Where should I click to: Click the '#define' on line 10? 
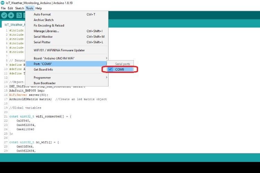click(x=15, y=69)
